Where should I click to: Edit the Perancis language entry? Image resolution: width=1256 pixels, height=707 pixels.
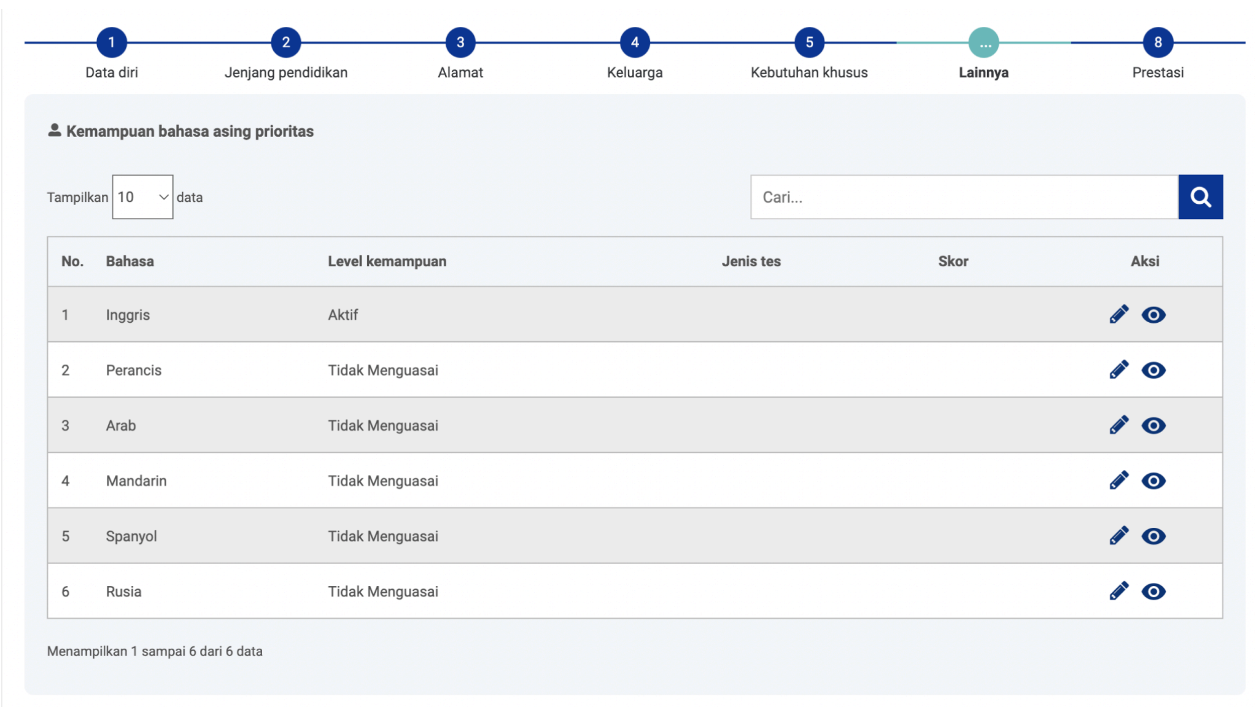(1118, 369)
